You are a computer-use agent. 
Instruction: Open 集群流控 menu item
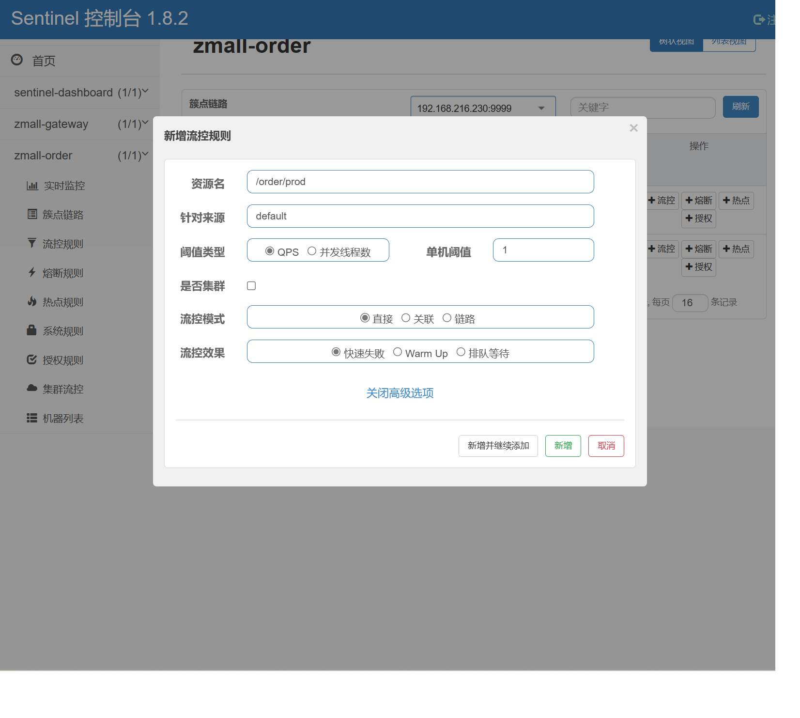(63, 389)
